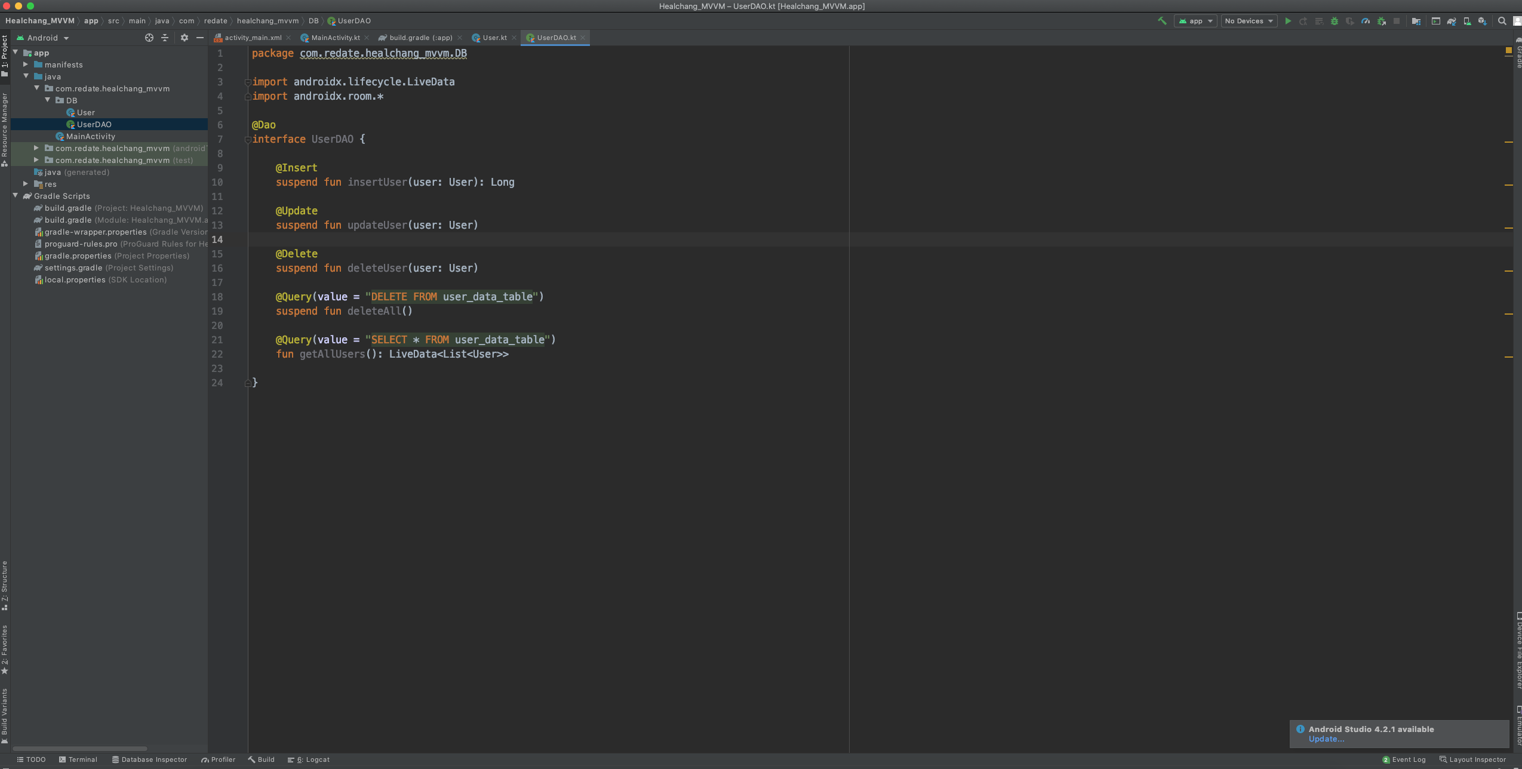Open the Logcat tool window button
This screenshot has height=769, width=1522.
point(309,759)
